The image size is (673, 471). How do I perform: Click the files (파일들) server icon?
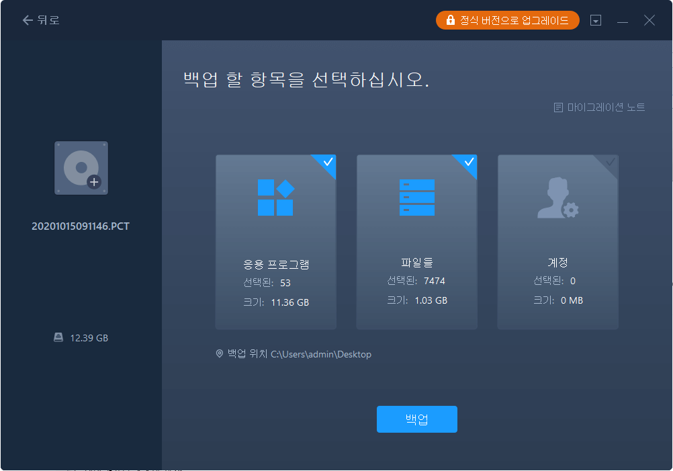(x=416, y=197)
